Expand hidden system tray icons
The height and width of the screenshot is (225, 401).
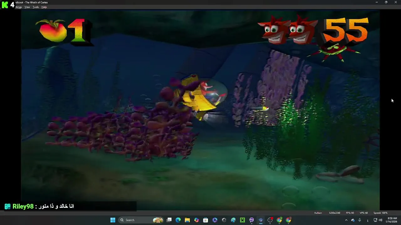coord(346,220)
